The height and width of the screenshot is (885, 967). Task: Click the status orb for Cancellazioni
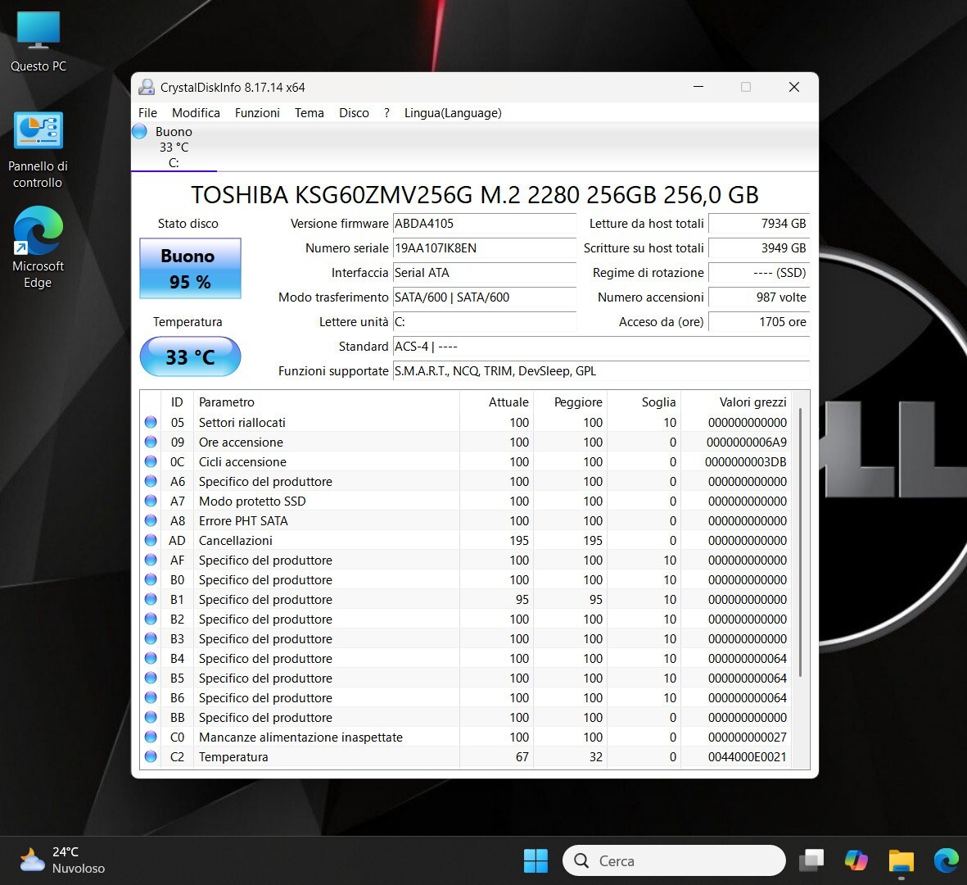click(x=151, y=540)
